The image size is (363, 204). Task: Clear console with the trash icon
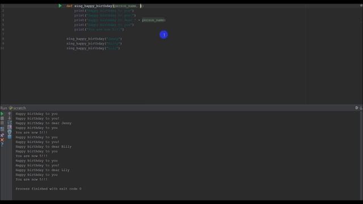pos(10,137)
